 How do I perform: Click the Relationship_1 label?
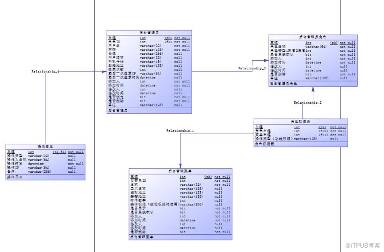coord(180,131)
